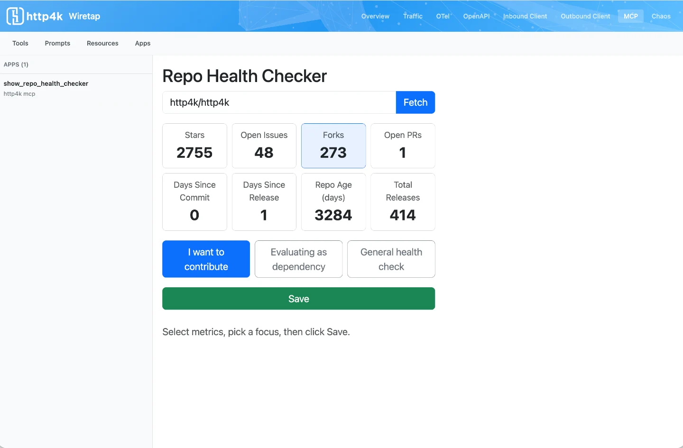Image resolution: width=683 pixels, height=448 pixels.
Task: Click the green Save button
Action: click(x=298, y=299)
